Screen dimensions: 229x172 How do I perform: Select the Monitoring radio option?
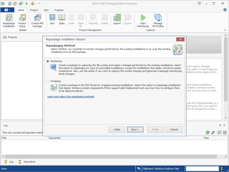48,61
